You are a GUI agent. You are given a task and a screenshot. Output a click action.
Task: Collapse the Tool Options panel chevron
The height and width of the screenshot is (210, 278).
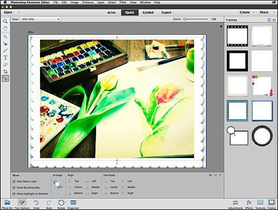pos(220,175)
